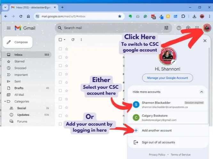Tick the checkbox of the fourth email row
This screenshot has width=213, height=159.
tap(60, 74)
